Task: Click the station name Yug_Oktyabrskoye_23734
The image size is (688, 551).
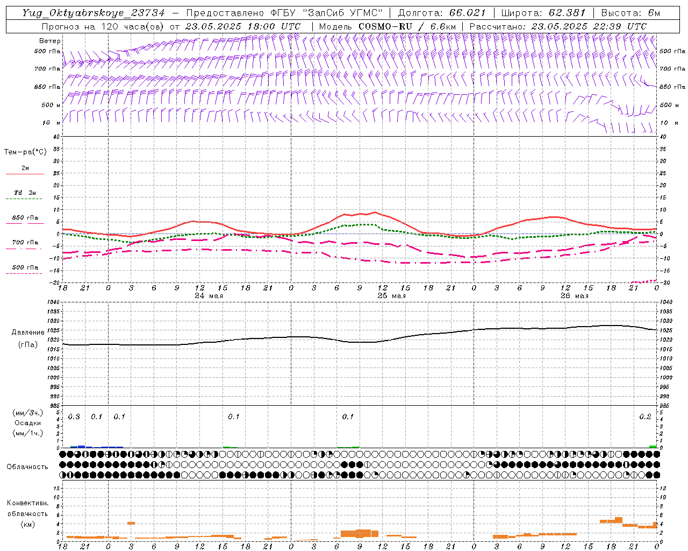Action: point(94,13)
